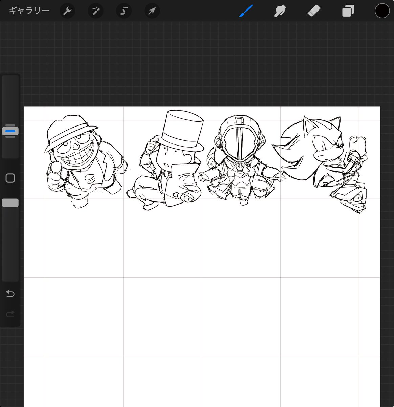394x407 pixels.
Task: Tap the brush size slider handle
Action: pyautogui.click(x=10, y=131)
